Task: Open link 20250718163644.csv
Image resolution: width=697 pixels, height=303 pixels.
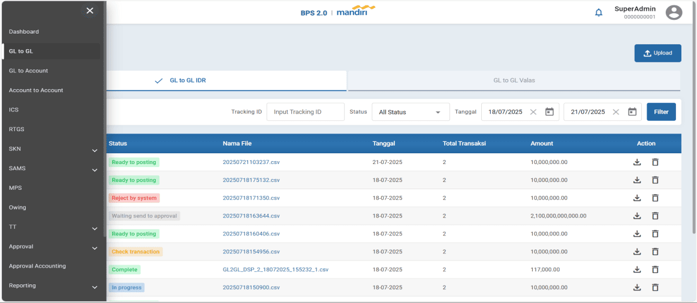Action: pos(251,216)
